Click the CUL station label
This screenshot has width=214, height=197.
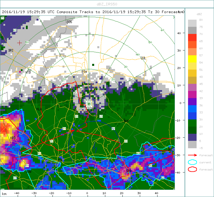(x=143, y=58)
